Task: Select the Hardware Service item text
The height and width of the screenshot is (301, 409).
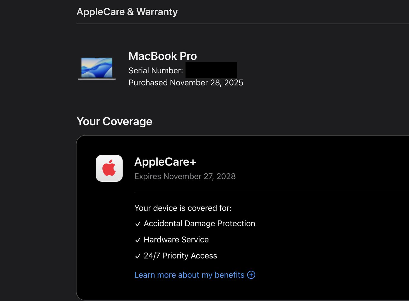Action: [x=176, y=240]
